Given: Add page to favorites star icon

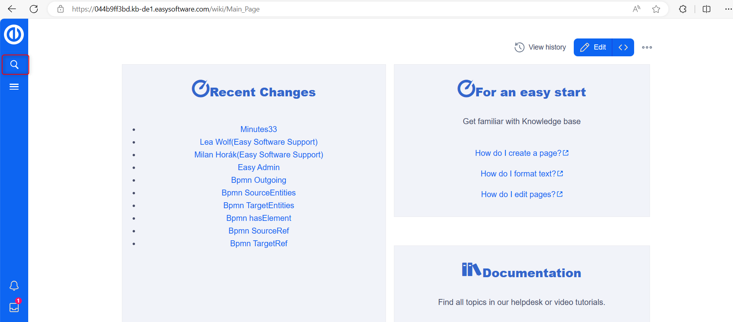Looking at the screenshot, I should click(x=656, y=9).
